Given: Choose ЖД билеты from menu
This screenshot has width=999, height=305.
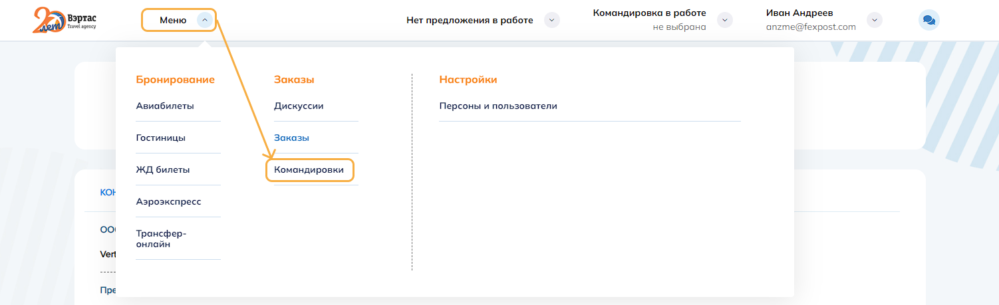Looking at the screenshot, I should [163, 169].
